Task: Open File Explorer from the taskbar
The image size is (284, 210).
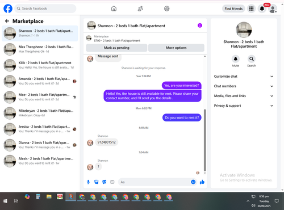Action: click(x=49, y=197)
